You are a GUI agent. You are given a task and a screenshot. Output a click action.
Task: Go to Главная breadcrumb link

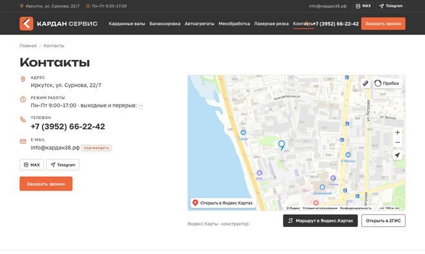pos(28,46)
